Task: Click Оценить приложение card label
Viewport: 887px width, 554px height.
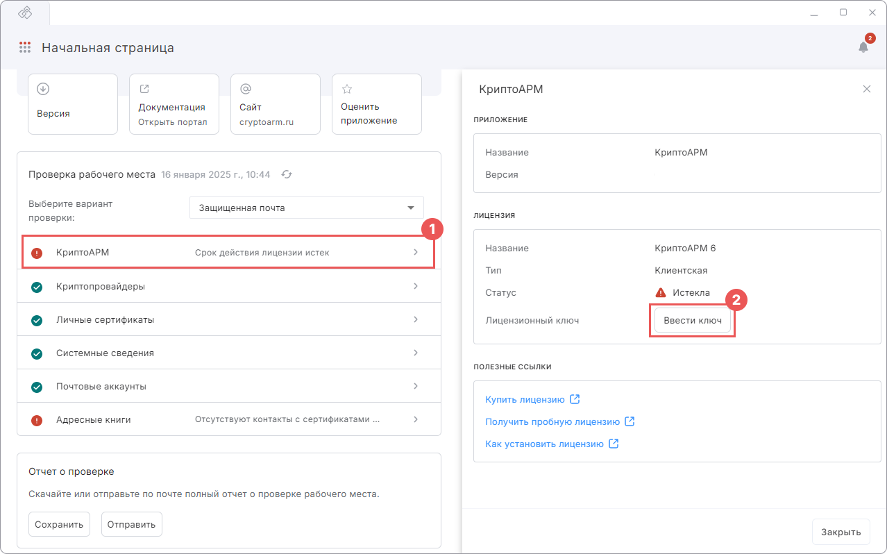Action: pos(369,114)
